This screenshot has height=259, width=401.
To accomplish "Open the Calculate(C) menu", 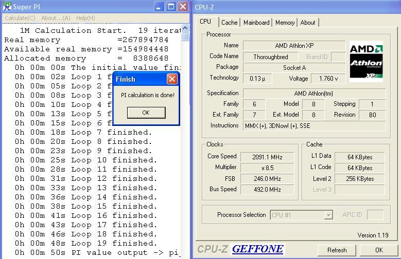I will pyautogui.click(x=20, y=18).
